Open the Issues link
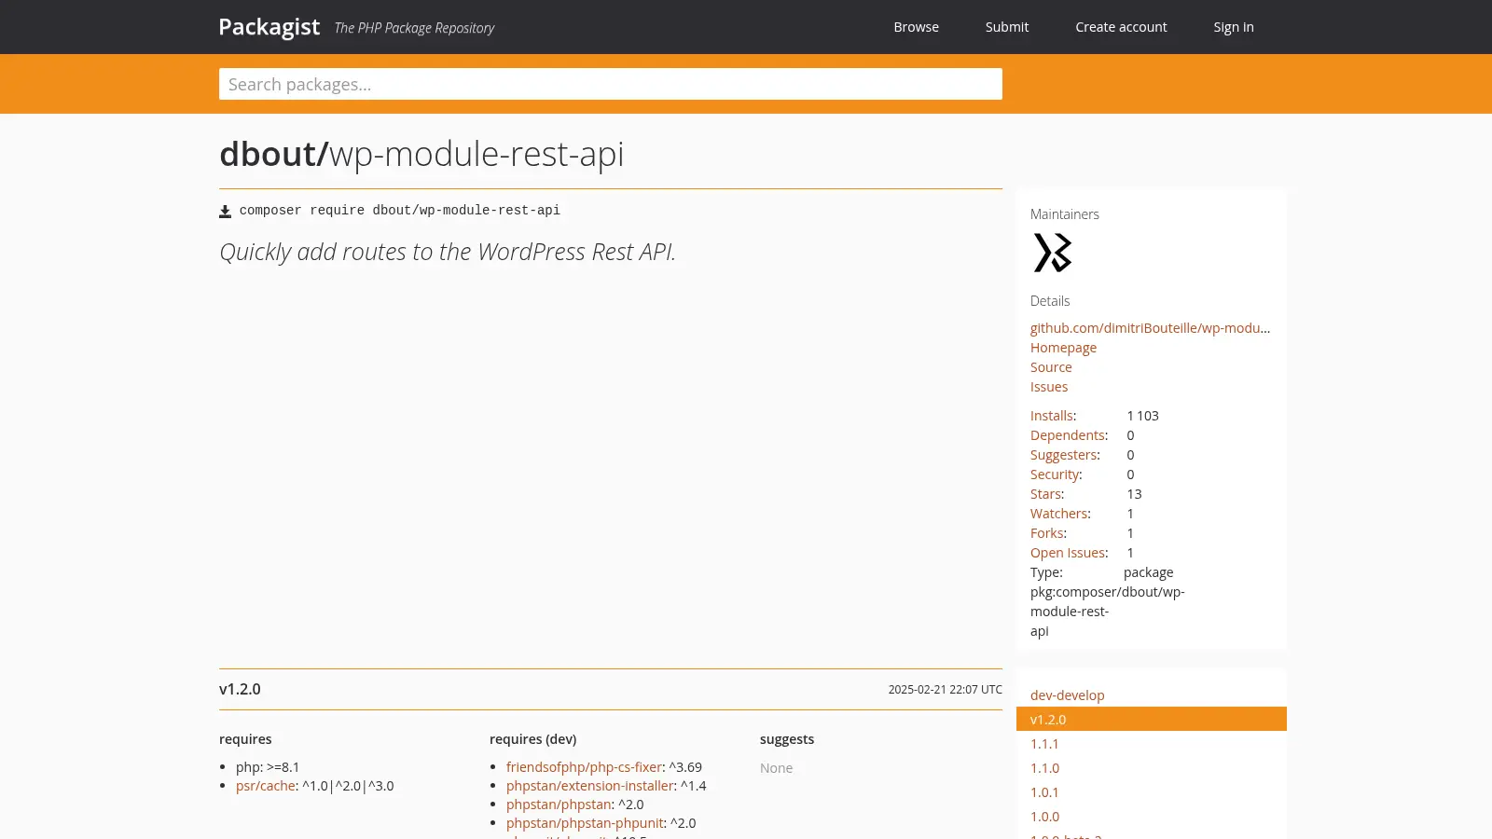This screenshot has width=1492, height=839. pyautogui.click(x=1049, y=387)
